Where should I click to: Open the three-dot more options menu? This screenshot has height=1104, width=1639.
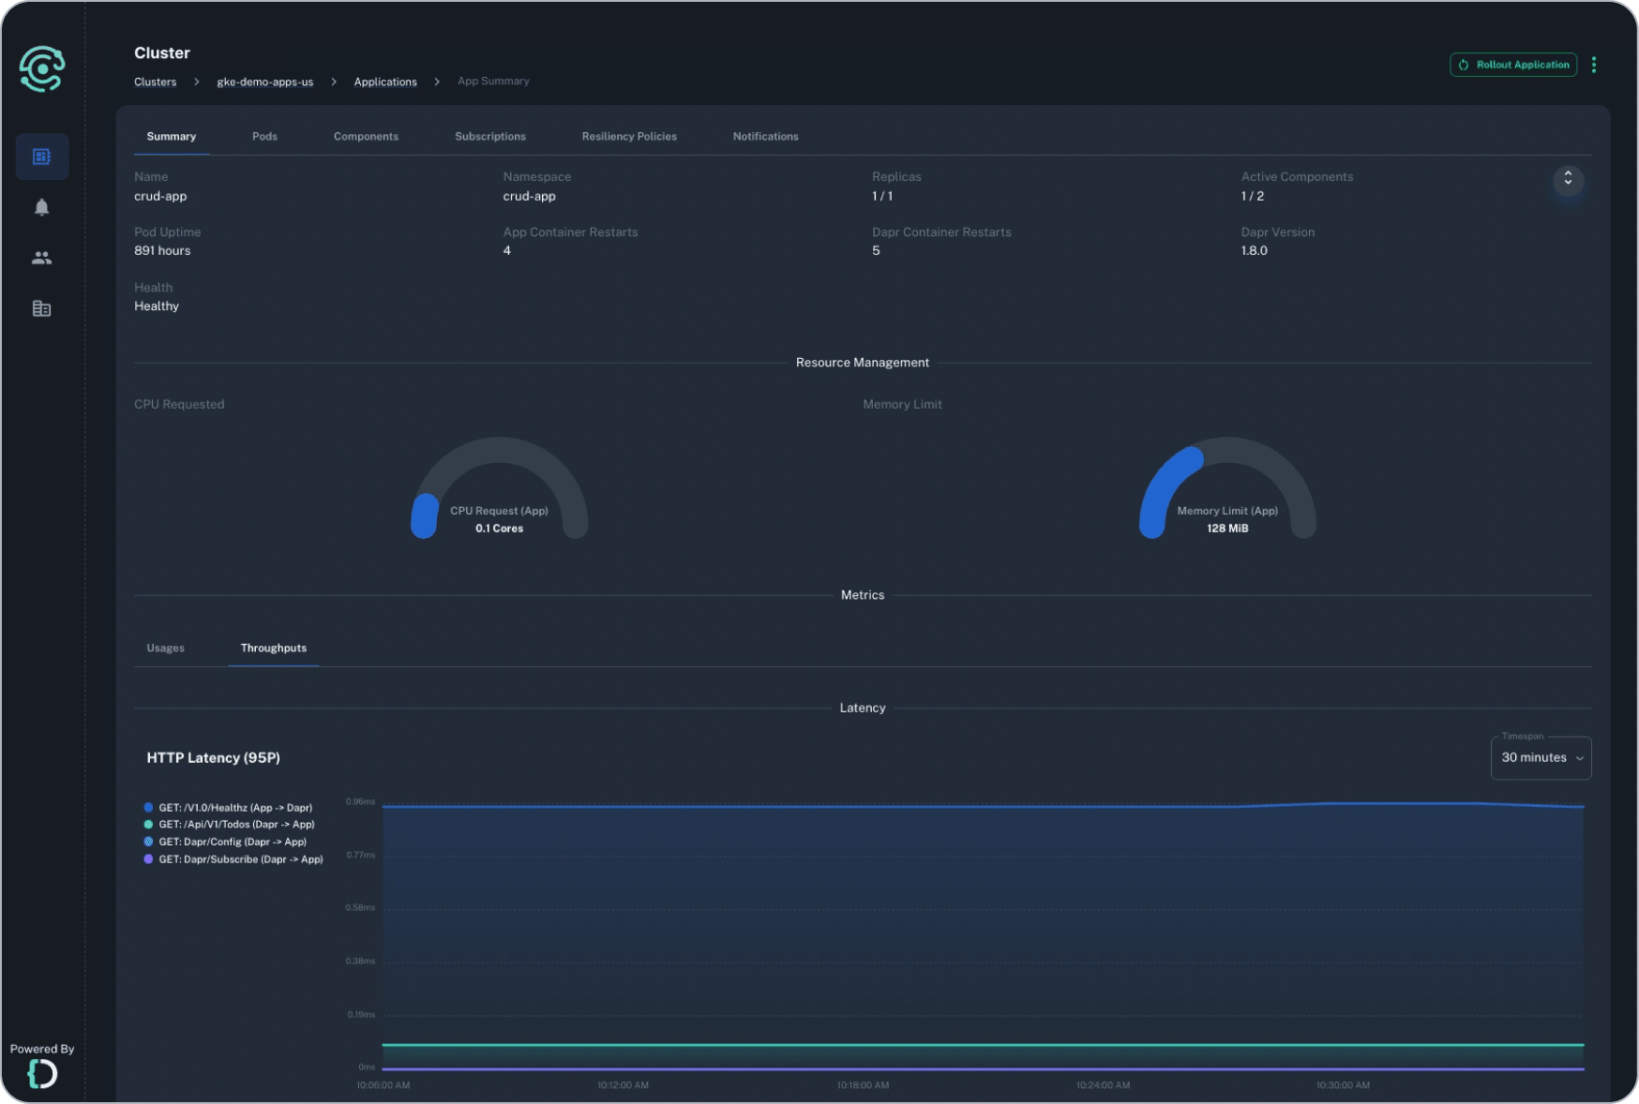pos(1594,65)
